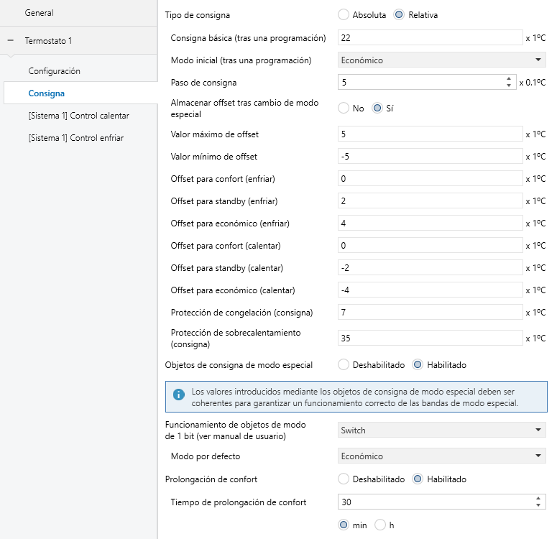Decrease Tiempo de prolongación with down arrow

click(538, 505)
